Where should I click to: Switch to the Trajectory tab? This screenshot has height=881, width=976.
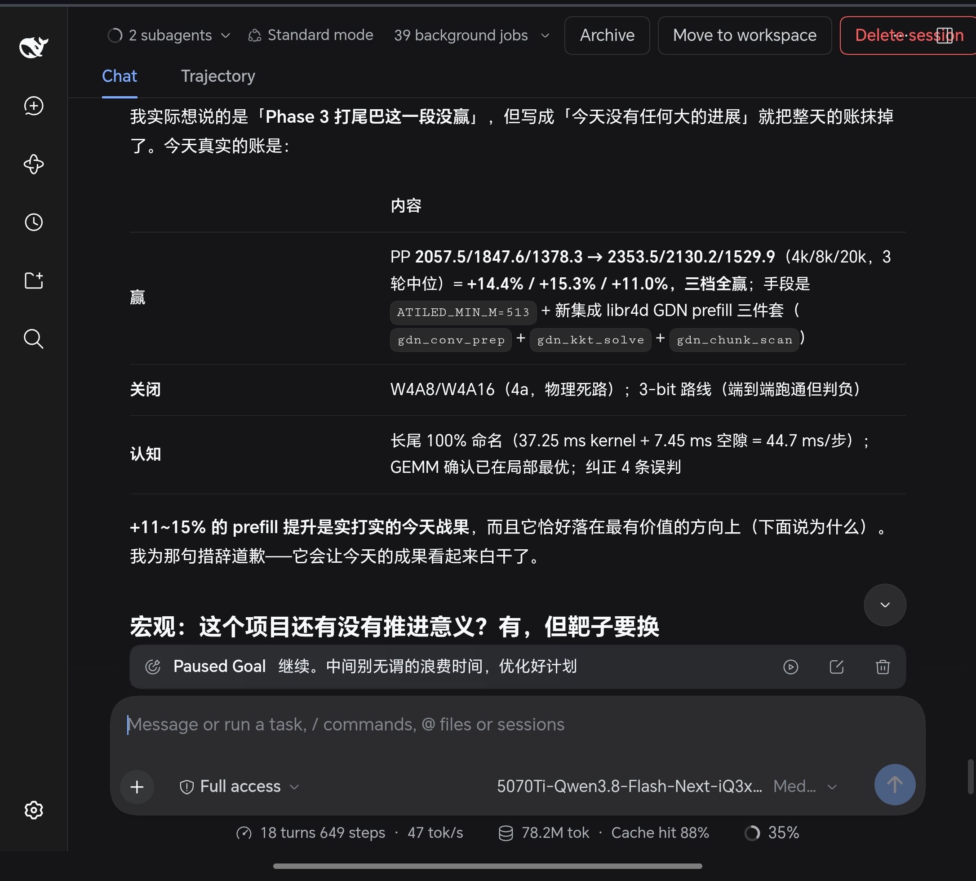(x=218, y=76)
